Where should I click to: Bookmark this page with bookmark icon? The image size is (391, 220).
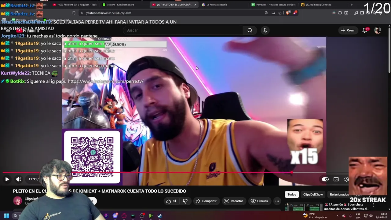coord(74,13)
